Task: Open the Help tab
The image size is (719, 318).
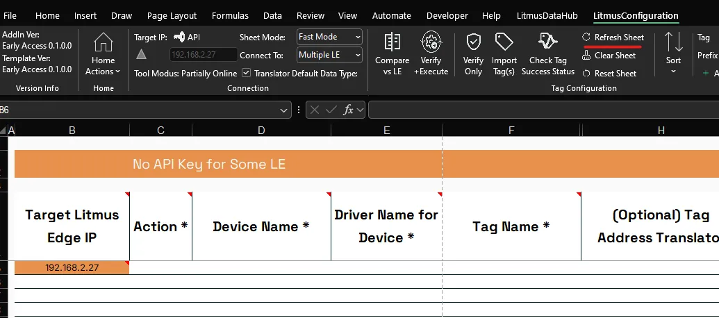Action: coord(491,15)
